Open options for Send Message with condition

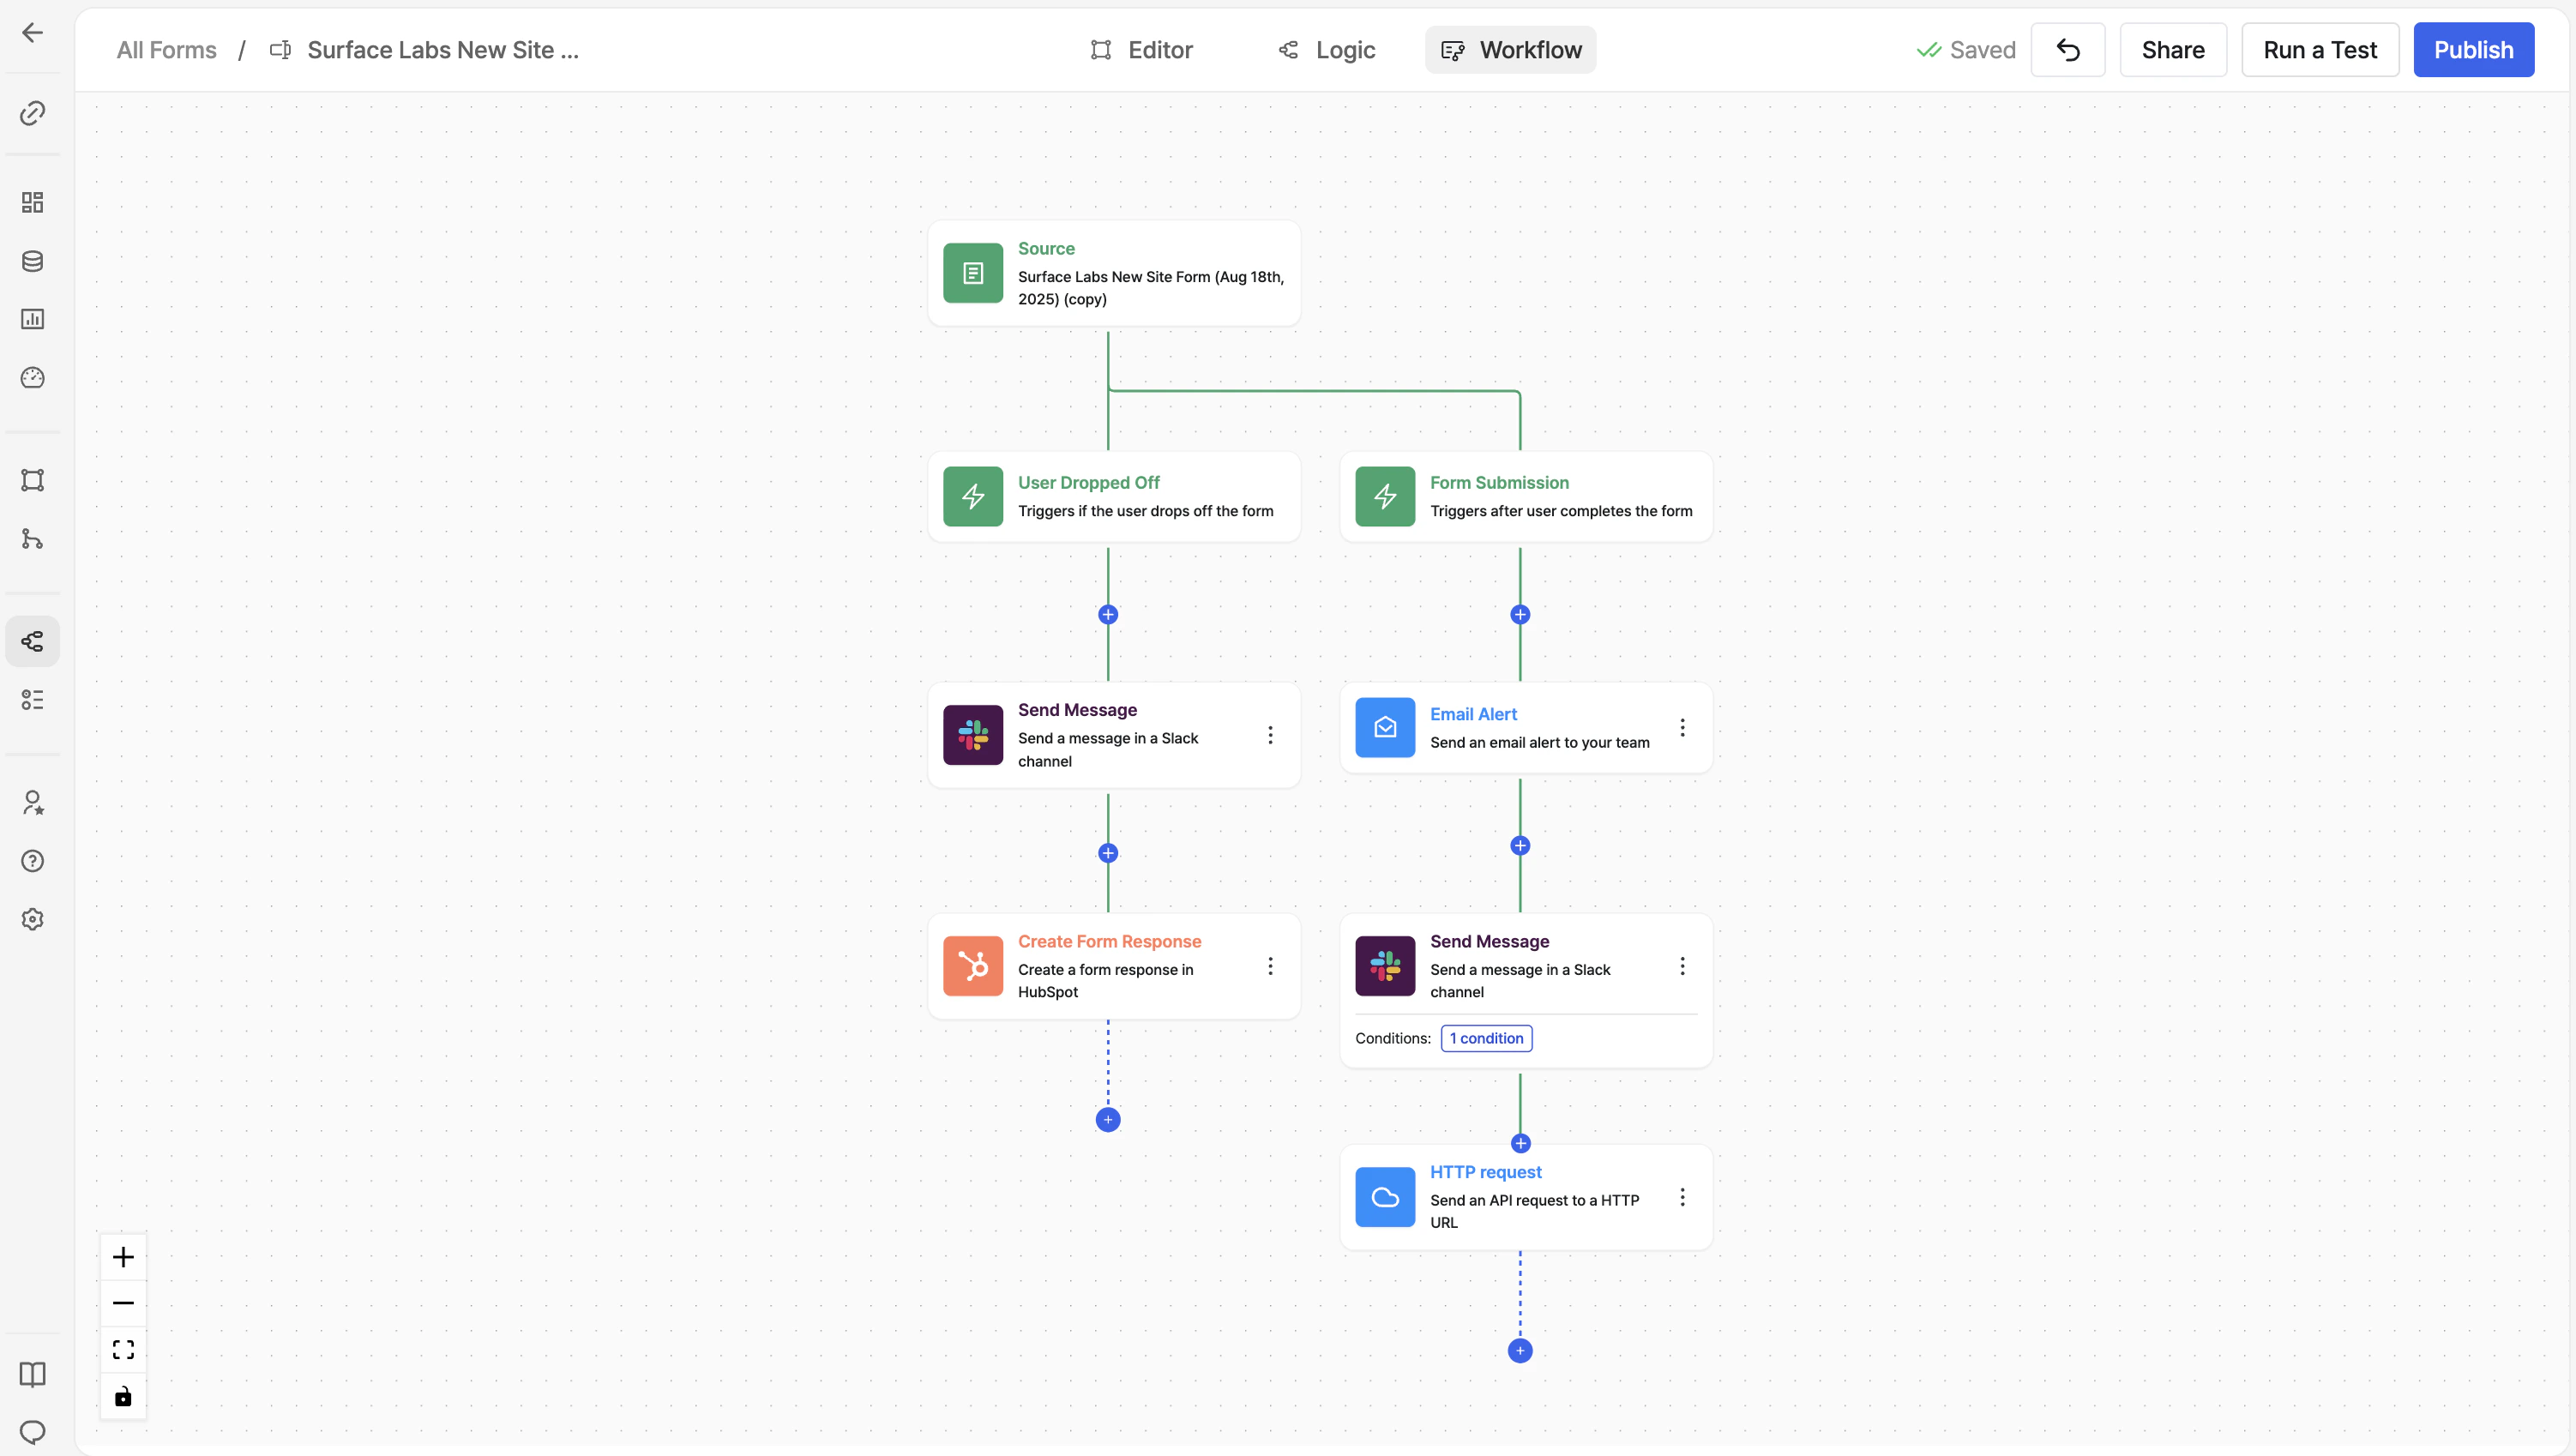coord(1683,966)
